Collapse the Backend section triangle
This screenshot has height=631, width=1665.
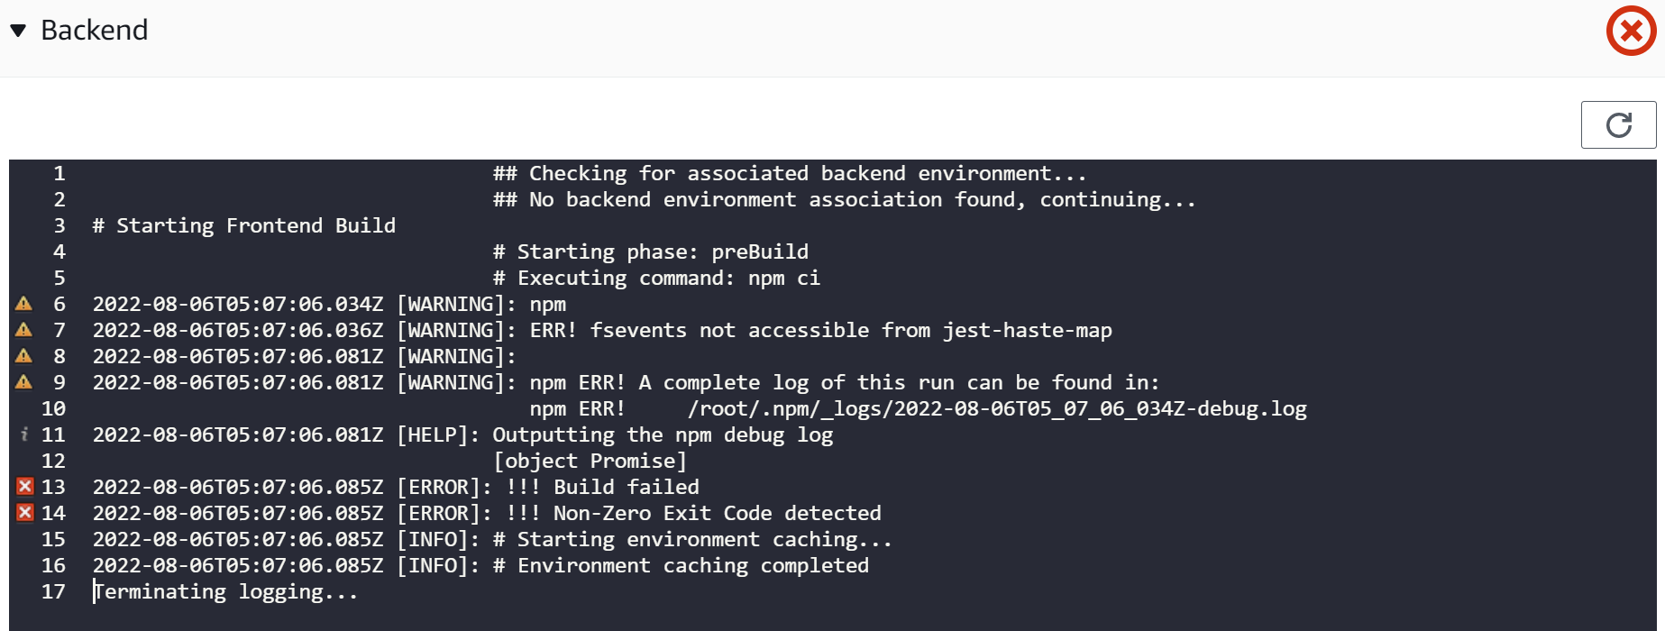click(18, 31)
